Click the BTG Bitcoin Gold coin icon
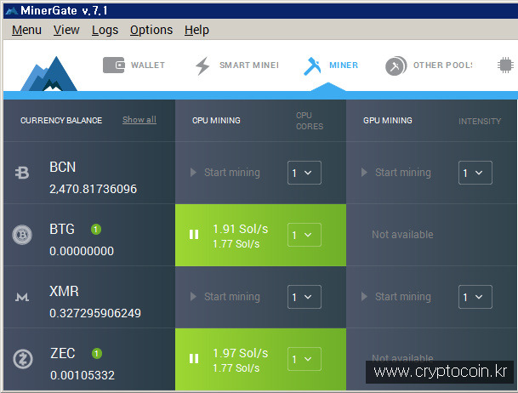Viewport: 518px width, 393px height. [x=22, y=235]
